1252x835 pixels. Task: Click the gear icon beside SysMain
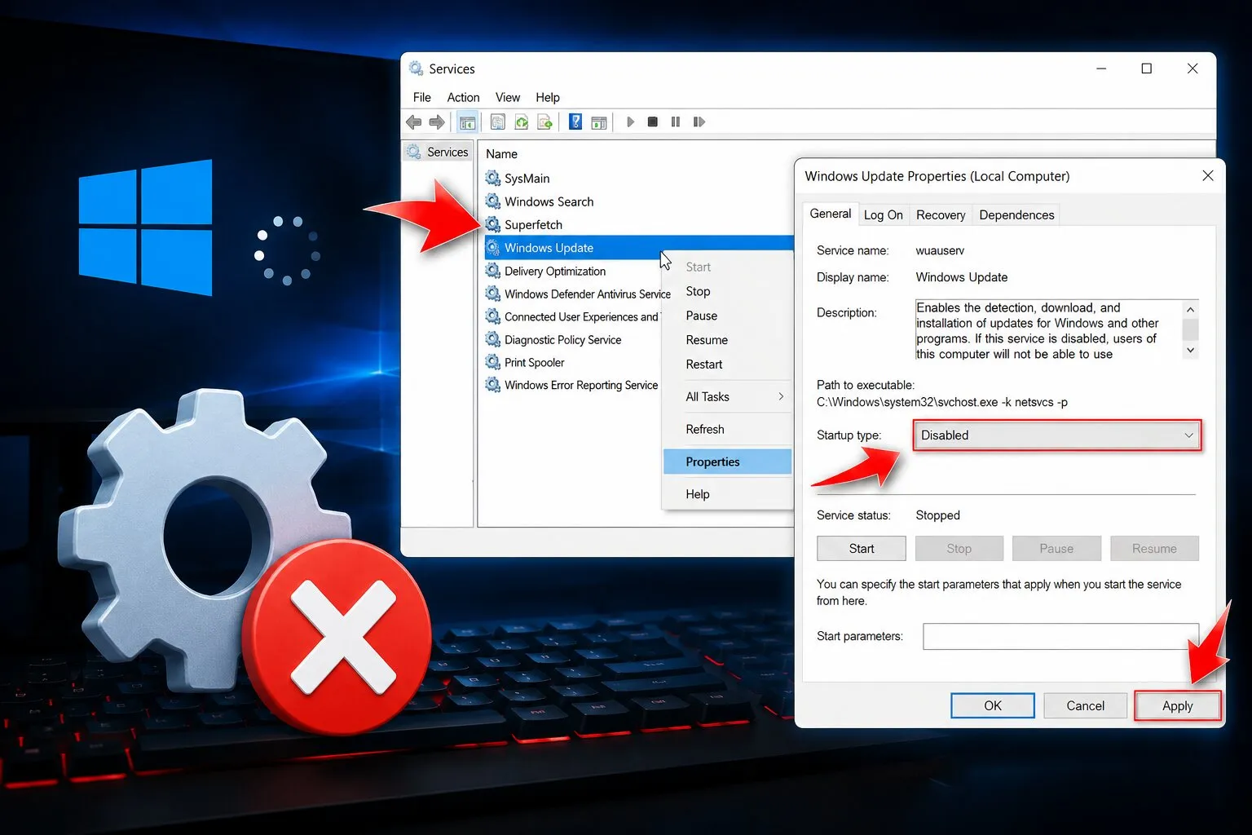pyautogui.click(x=493, y=178)
